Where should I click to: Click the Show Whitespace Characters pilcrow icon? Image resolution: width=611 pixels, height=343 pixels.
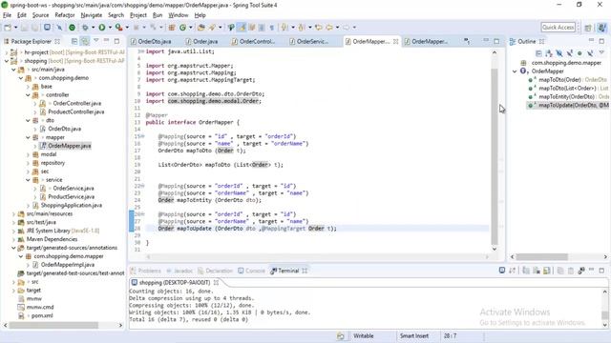(x=271, y=28)
